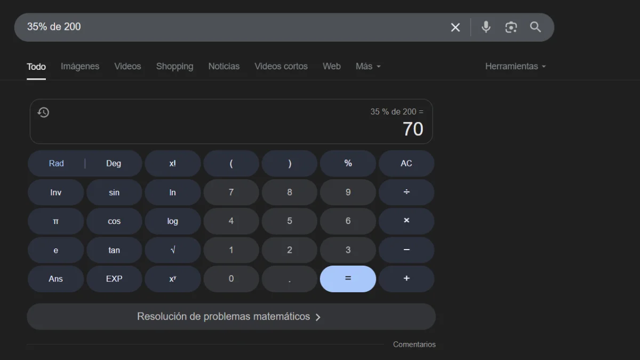Click the AC clear button
The width and height of the screenshot is (640, 360).
tap(406, 164)
